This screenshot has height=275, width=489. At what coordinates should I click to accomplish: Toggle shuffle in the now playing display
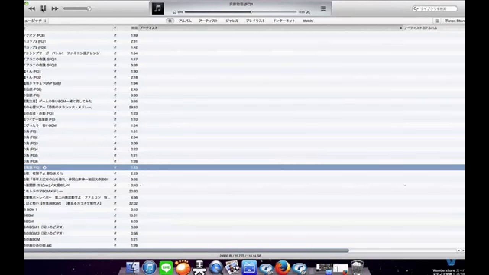point(308,12)
